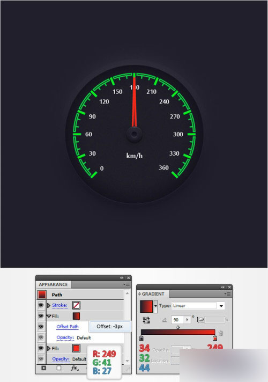268x382 pixels.
Task: Open the fx Add New Effect menu
Action: (75, 368)
